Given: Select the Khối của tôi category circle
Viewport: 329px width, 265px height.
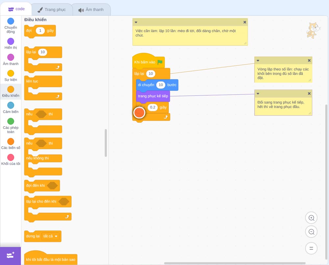Looking at the screenshot, I should pos(11,157).
